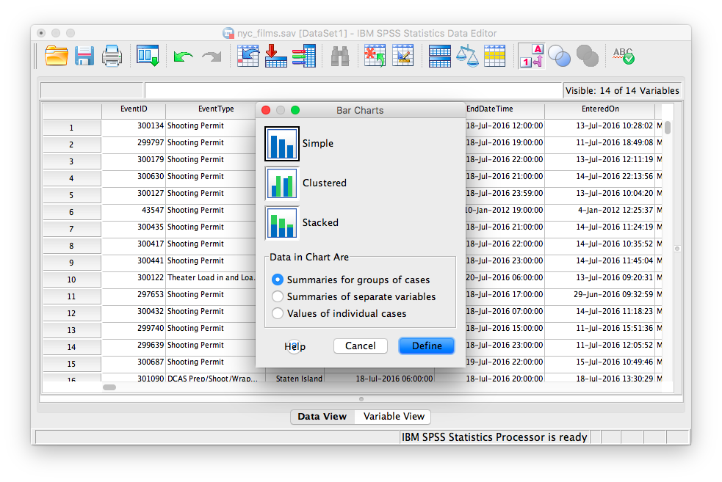Close the Bar Charts dialog
The height and width of the screenshot is (482, 722).
click(x=266, y=110)
